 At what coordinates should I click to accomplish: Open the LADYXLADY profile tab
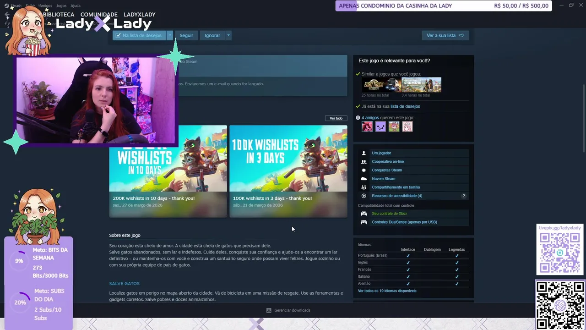[139, 15]
